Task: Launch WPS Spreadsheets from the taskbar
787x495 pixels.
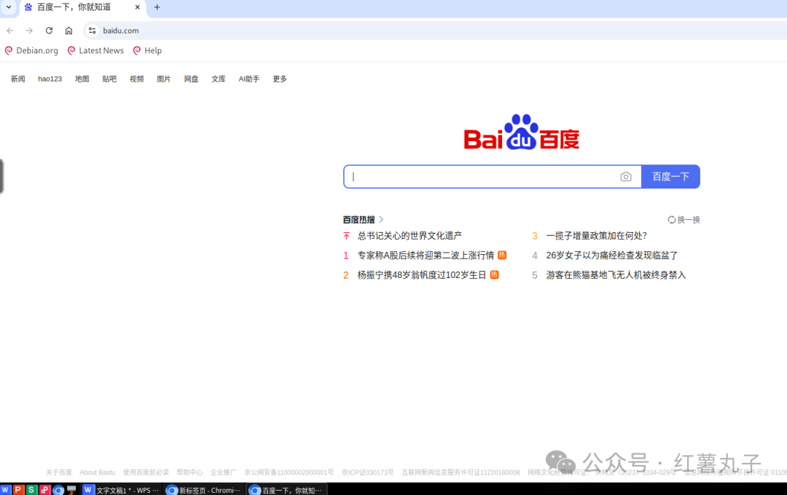Action: [31, 489]
